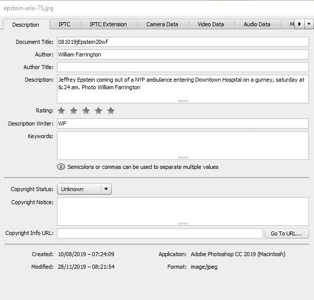The width and height of the screenshot is (314, 300).
Task: Click the Copyright Status label
Action: click(x=32, y=189)
